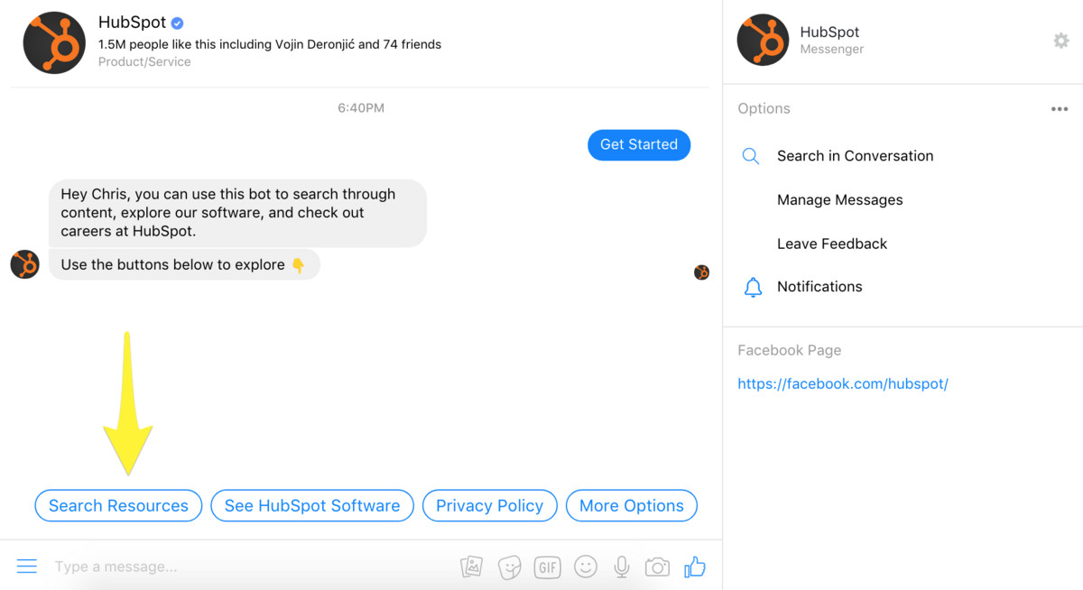Click the camera icon
1083x590 pixels.
point(657,567)
